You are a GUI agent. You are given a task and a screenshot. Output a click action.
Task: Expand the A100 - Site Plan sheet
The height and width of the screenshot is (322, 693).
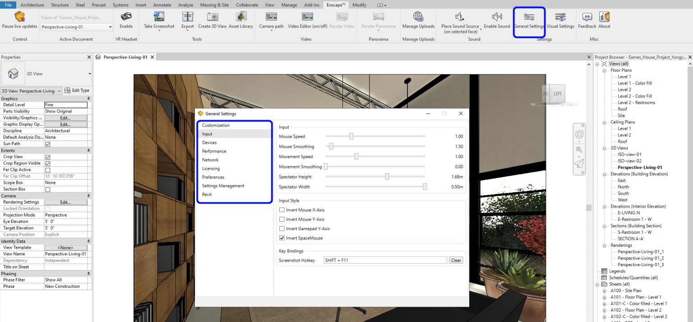click(x=605, y=291)
